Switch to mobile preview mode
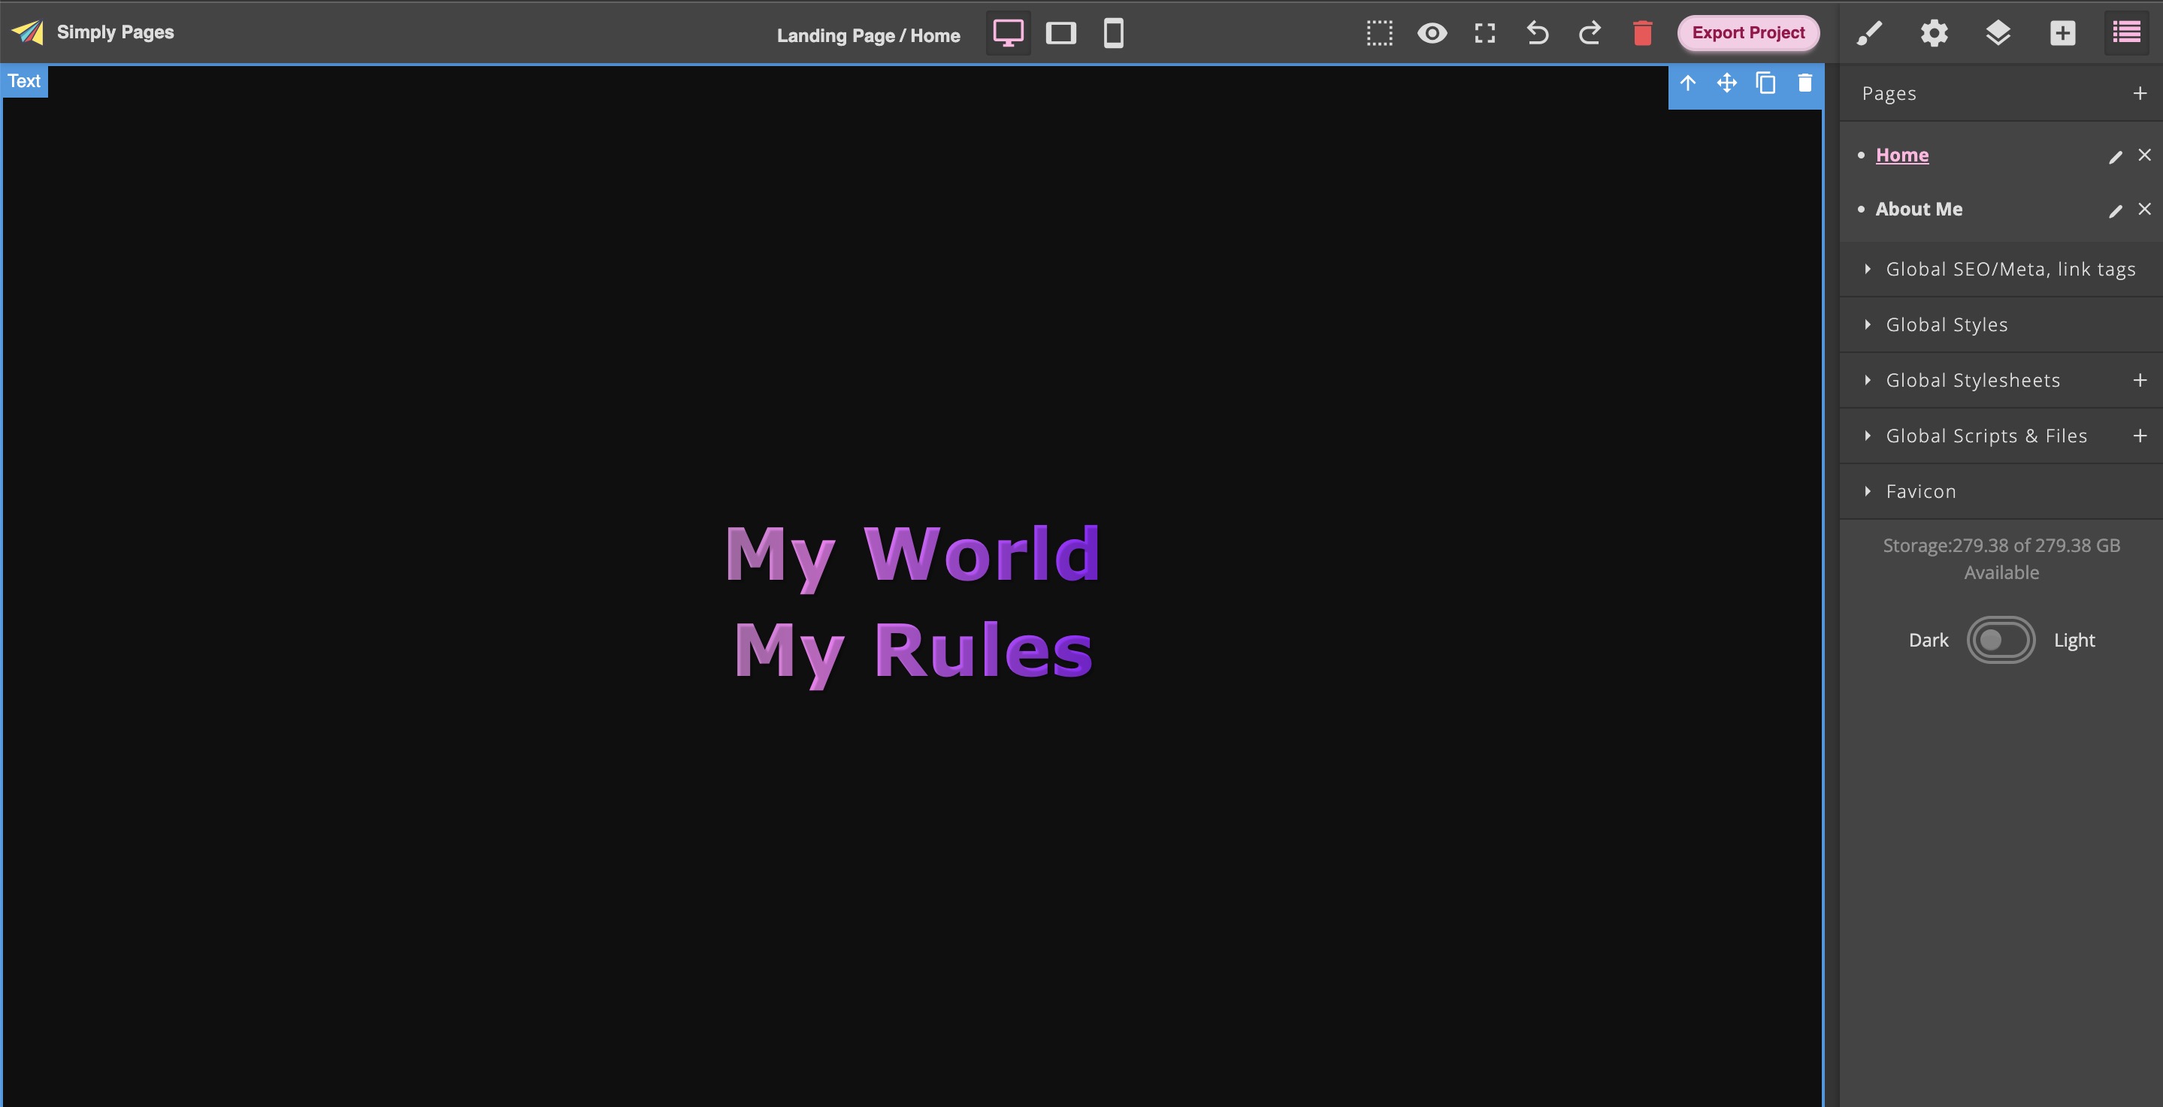Image resolution: width=2163 pixels, height=1107 pixels. tap(1112, 34)
